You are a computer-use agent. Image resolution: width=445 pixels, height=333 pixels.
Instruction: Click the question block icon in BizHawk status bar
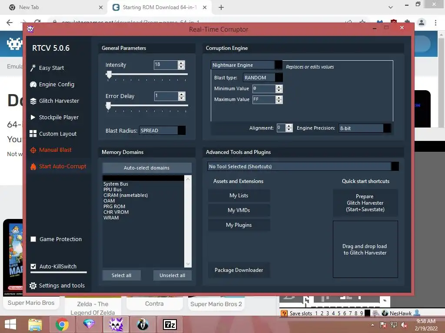click(284, 313)
